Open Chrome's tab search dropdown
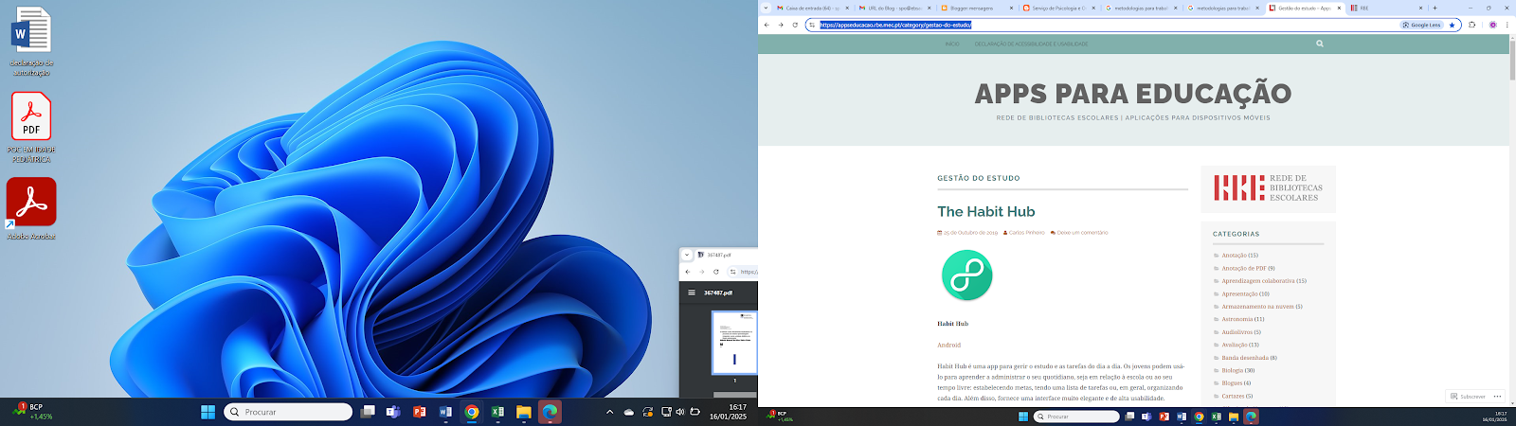 [766, 8]
